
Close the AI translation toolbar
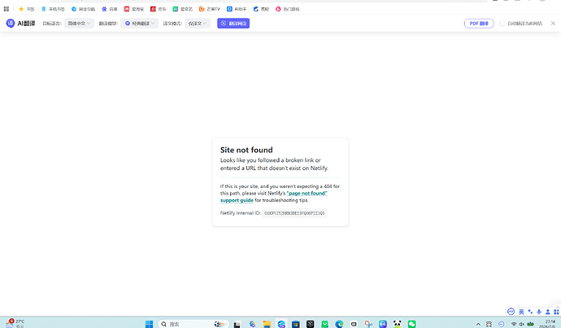(553, 24)
